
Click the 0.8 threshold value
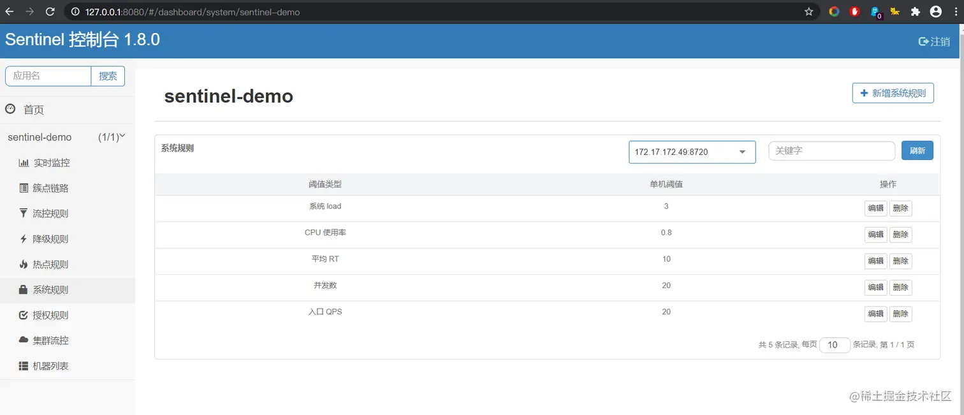tap(666, 233)
